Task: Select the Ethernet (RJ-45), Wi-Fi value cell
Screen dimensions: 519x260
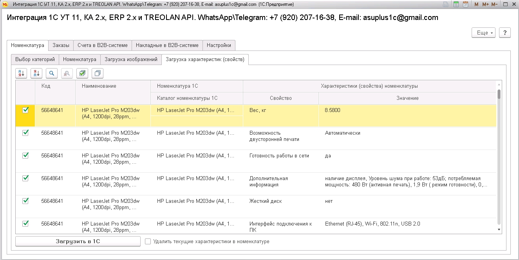Action: (407, 226)
